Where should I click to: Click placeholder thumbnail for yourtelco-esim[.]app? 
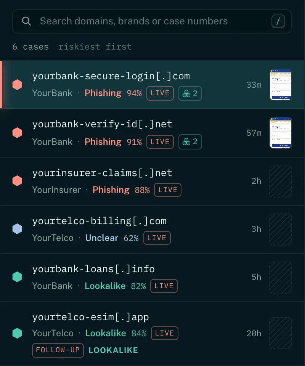281,333
